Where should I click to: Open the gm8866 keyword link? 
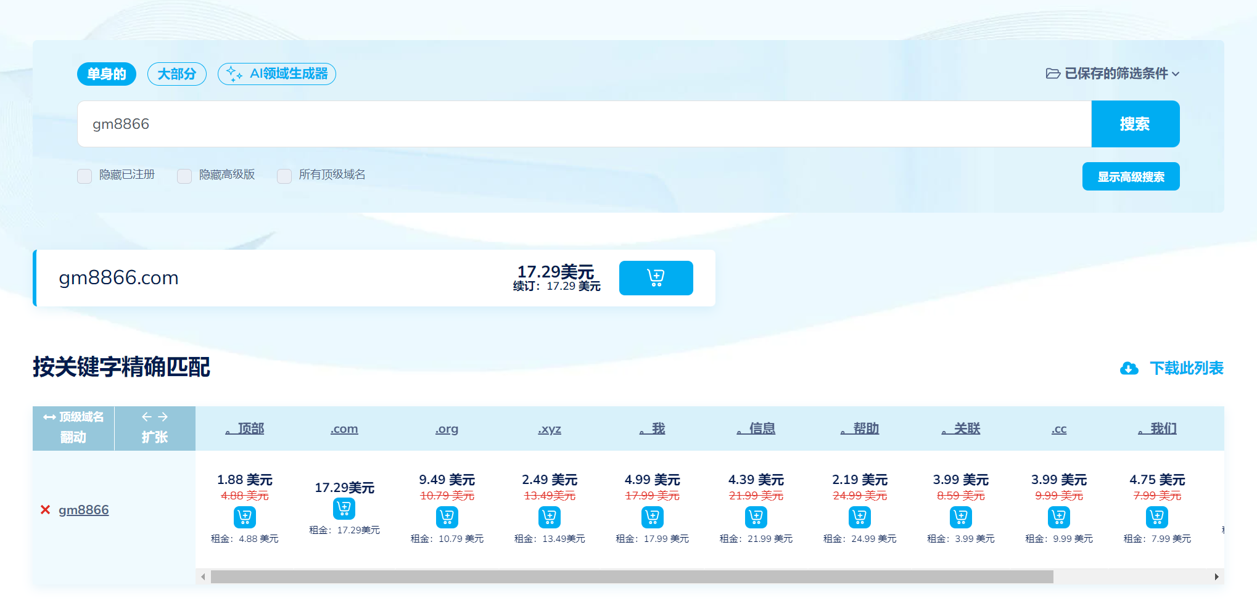point(84,510)
